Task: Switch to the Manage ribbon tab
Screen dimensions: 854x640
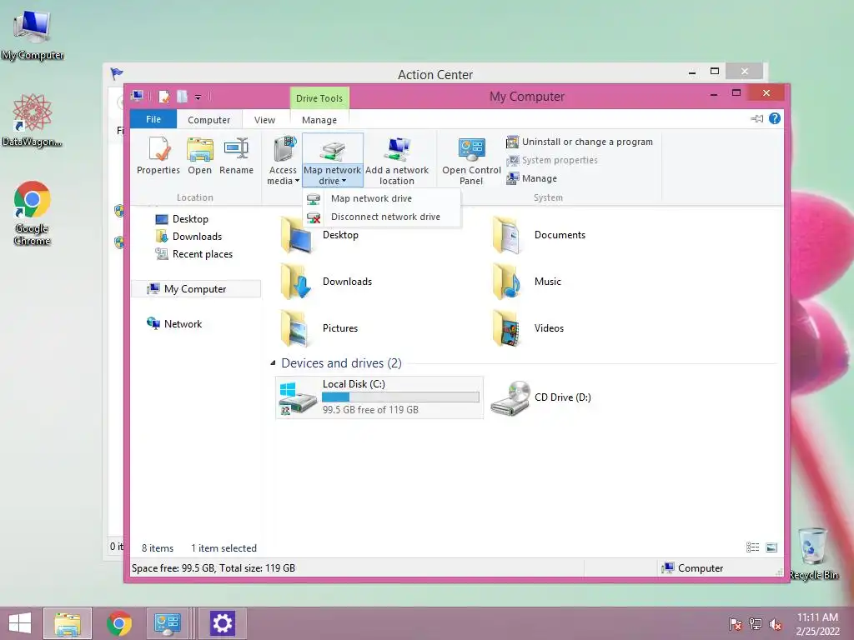Action: click(319, 120)
